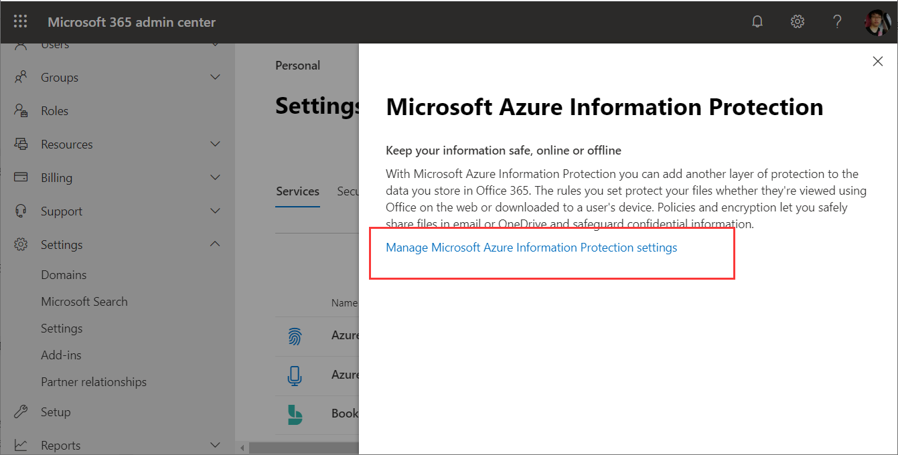898x455 pixels.
Task: Click the Bookings service icon
Action: (x=295, y=414)
